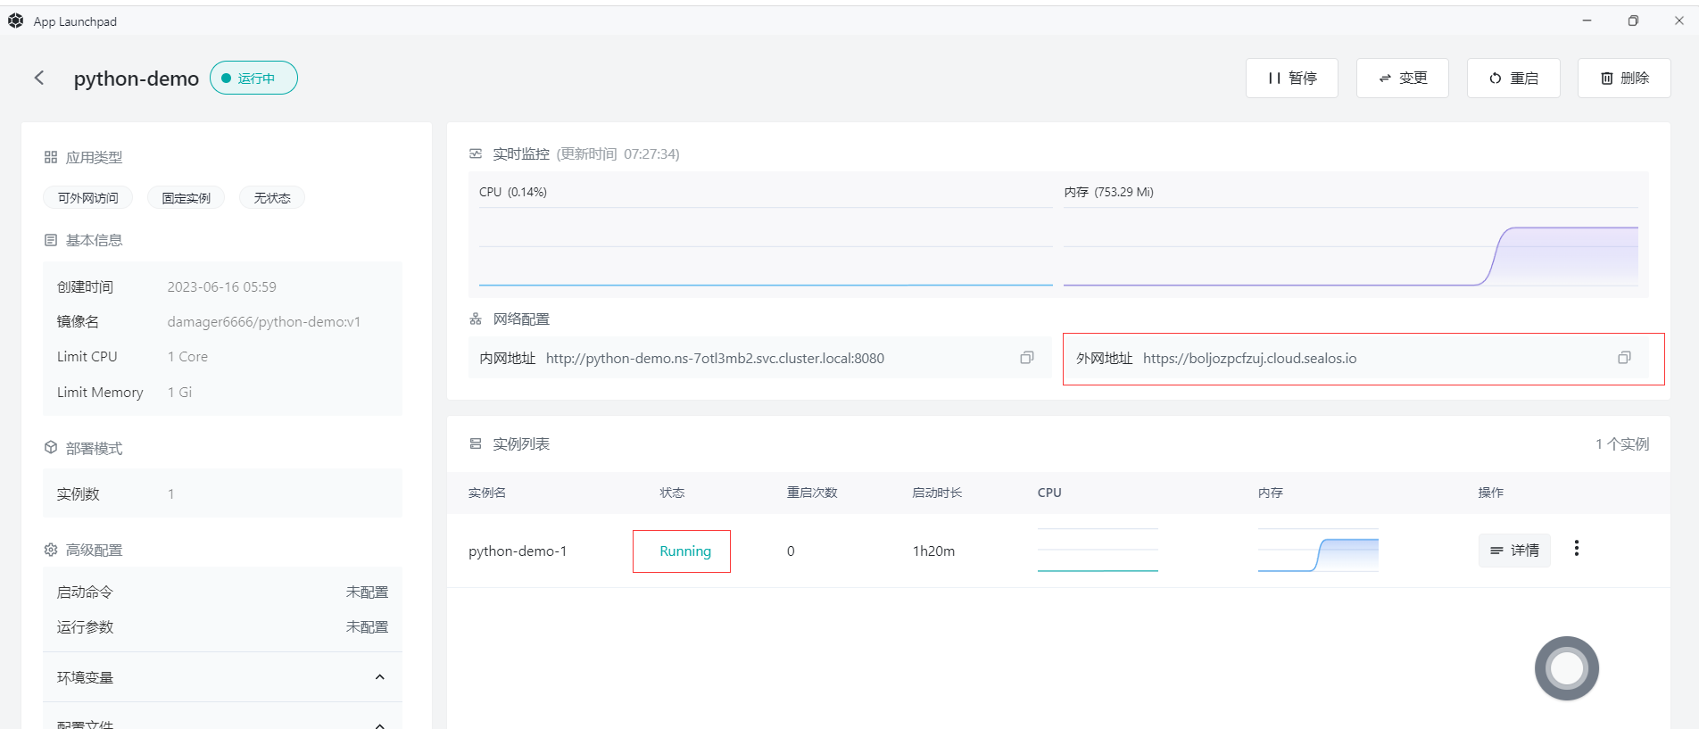Image resolution: width=1699 pixels, height=729 pixels.
Task: Pause the application with 暂停 button
Action: click(x=1291, y=79)
